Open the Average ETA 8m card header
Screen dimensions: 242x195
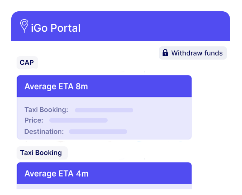(104, 86)
